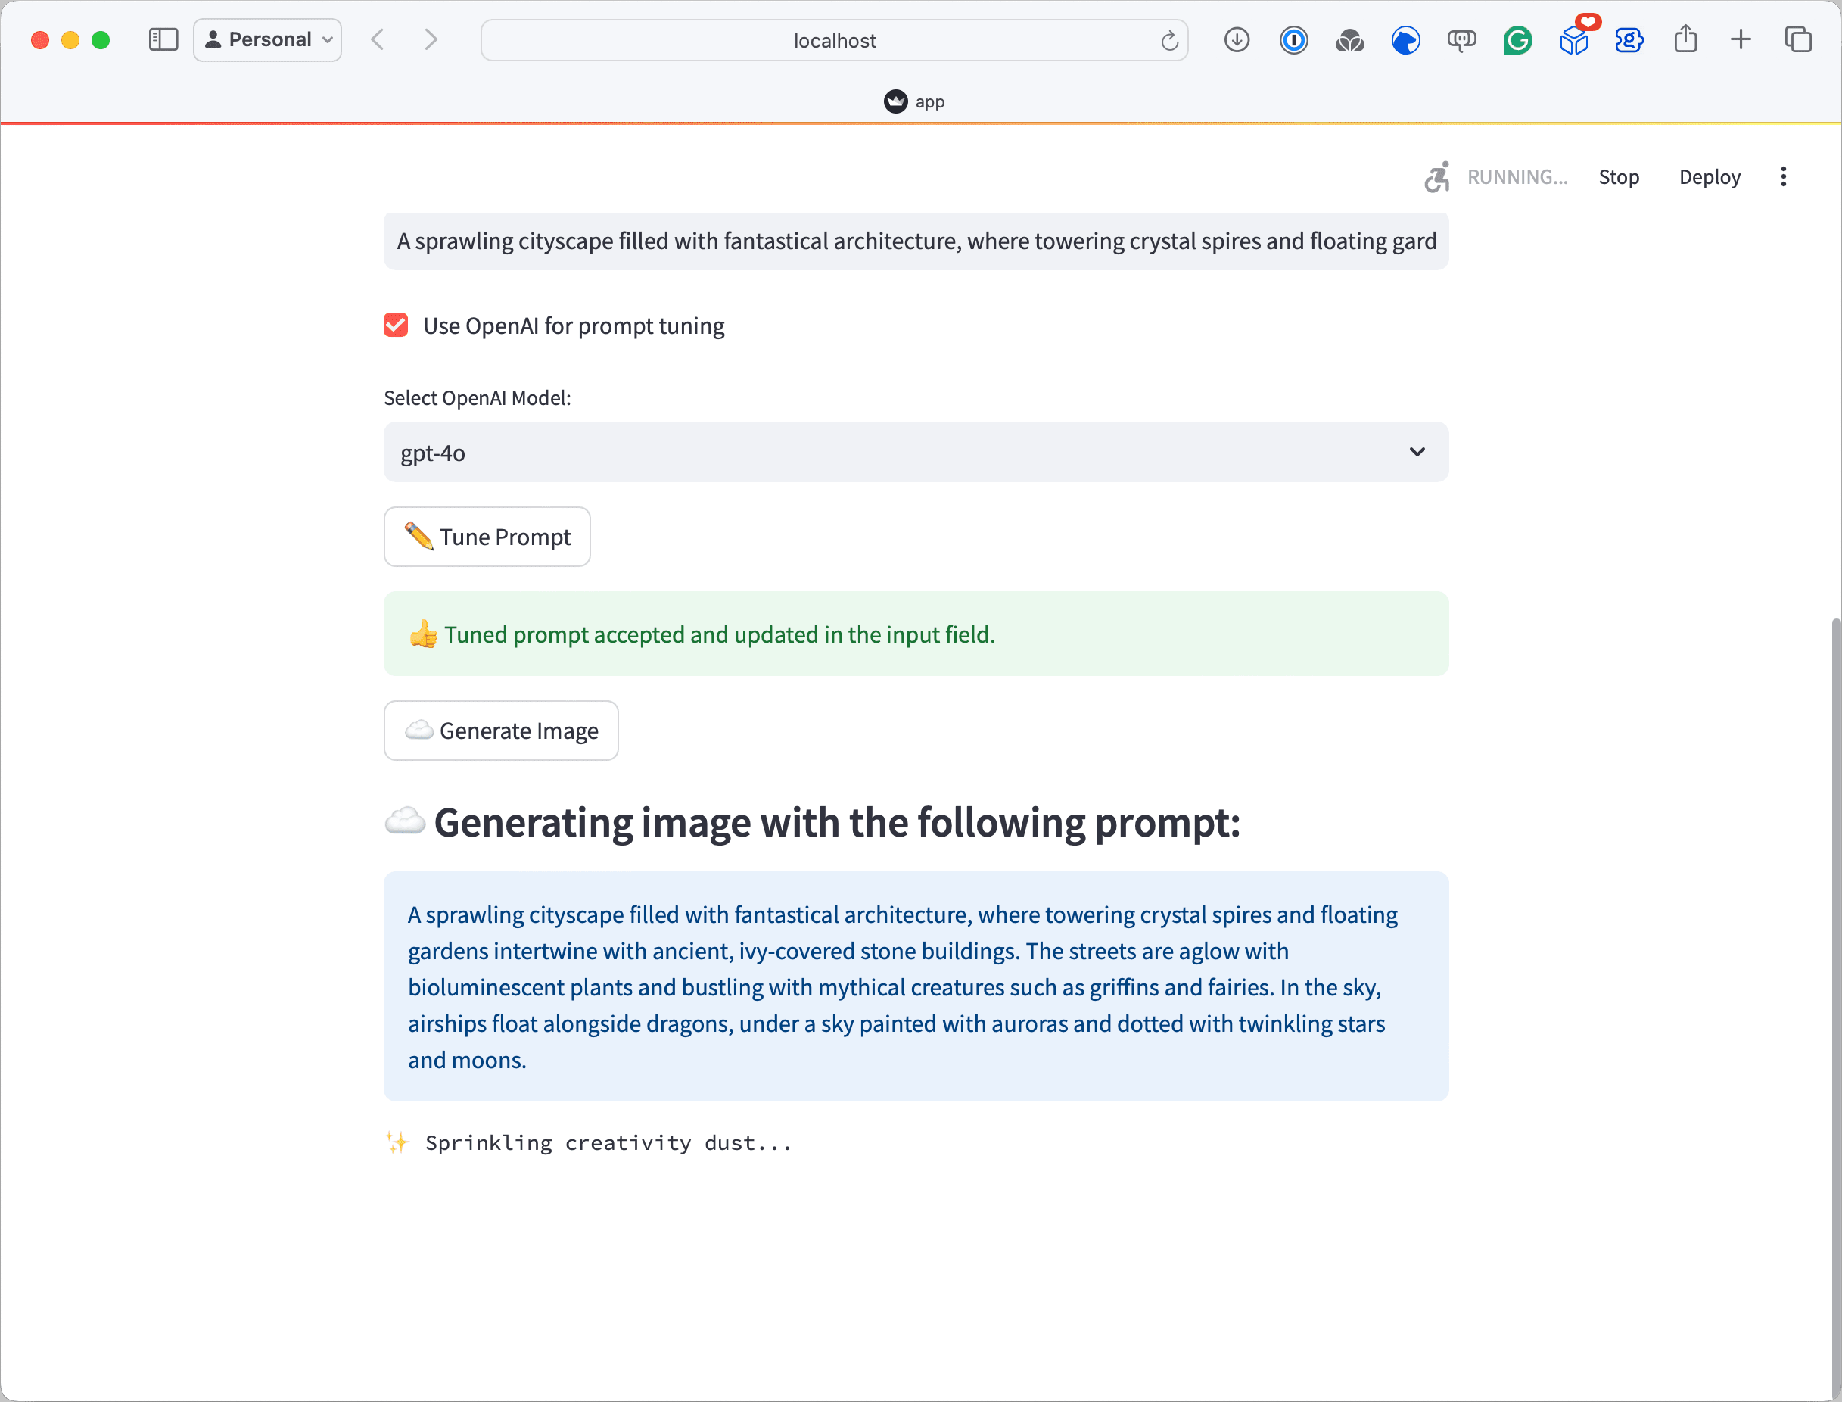Click the prompt text input field
This screenshot has height=1402, width=1842.
(x=915, y=241)
